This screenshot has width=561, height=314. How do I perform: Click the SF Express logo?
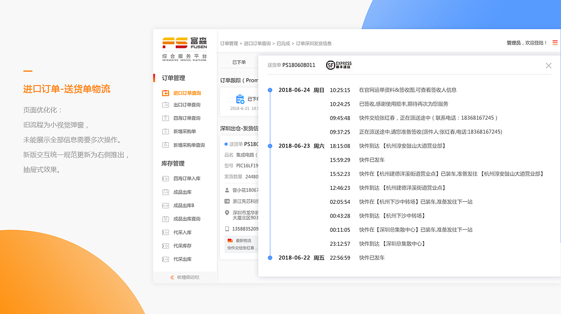pyautogui.click(x=339, y=65)
